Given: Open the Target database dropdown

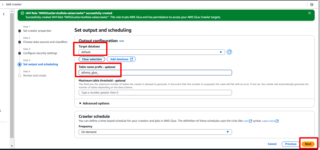Looking at the screenshot, I should pos(151,52).
